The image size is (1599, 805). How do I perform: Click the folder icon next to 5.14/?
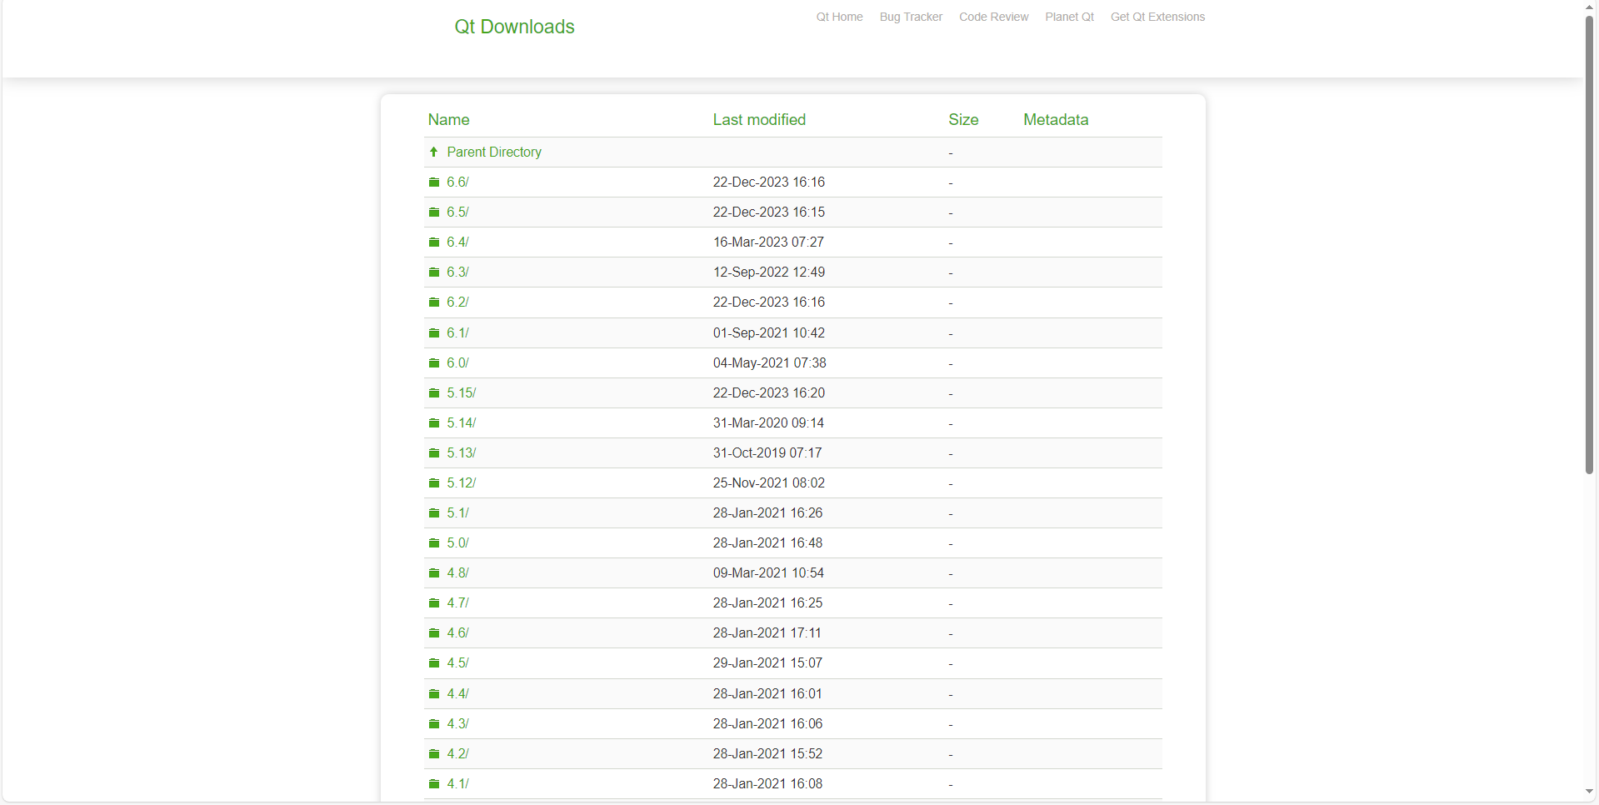(434, 422)
